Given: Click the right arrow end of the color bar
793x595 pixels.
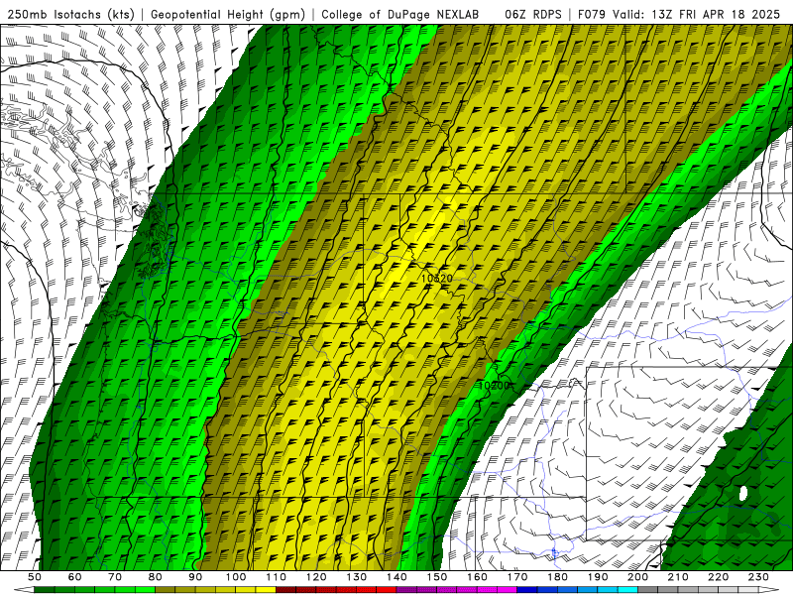Looking at the screenshot, I should [x=769, y=590].
